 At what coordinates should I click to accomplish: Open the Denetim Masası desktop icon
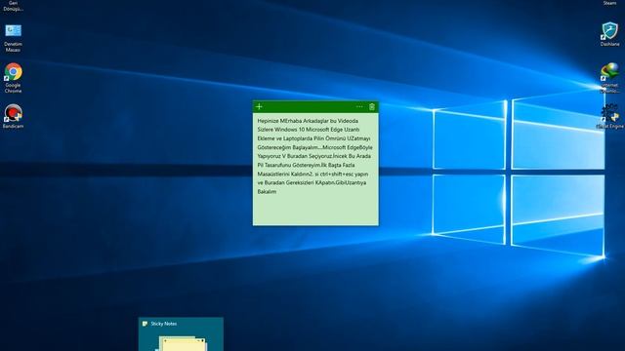click(13, 38)
